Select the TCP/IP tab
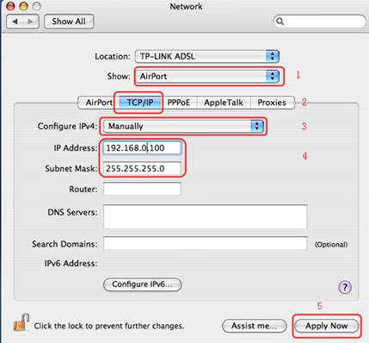This screenshot has height=343, width=369. tap(140, 103)
